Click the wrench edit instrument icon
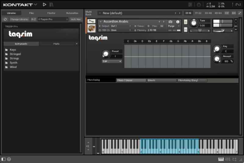The image size is (244, 163). tap(91, 22)
